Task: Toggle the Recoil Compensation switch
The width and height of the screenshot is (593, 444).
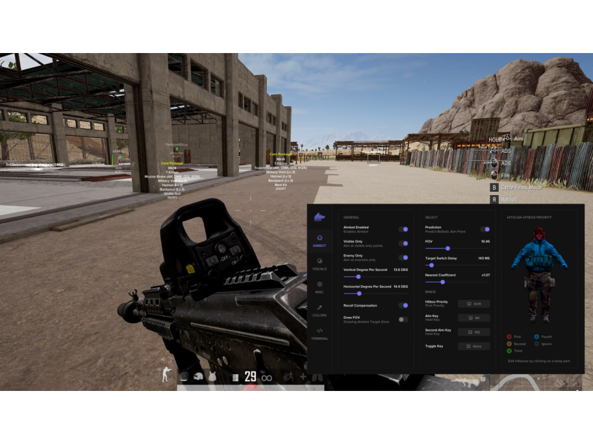Action: 403,305
